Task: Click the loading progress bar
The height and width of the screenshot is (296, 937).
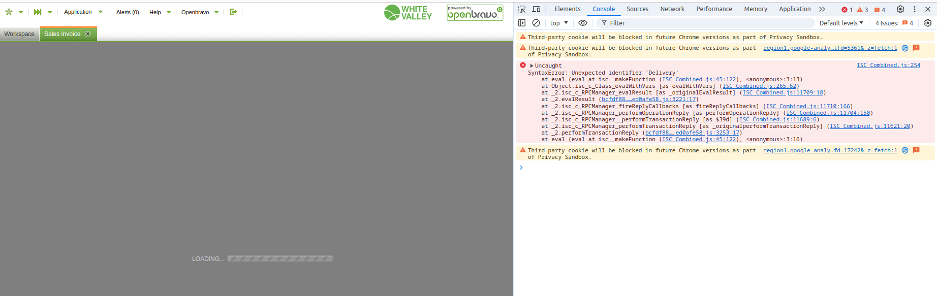Action: point(280,258)
